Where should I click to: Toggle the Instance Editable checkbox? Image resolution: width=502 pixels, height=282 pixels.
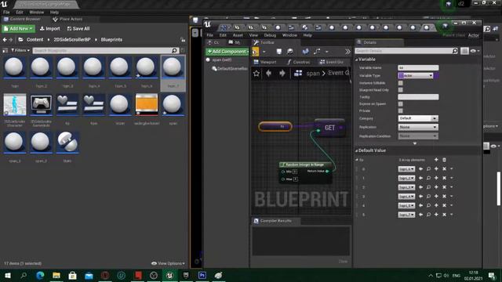[x=401, y=83]
